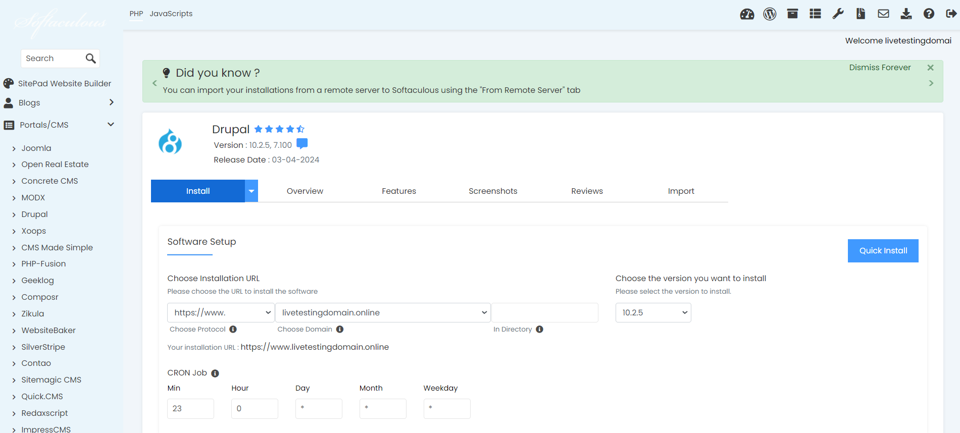Image resolution: width=960 pixels, height=433 pixels.
Task: Select WebsiteBaker in the sidebar
Action: coord(48,331)
